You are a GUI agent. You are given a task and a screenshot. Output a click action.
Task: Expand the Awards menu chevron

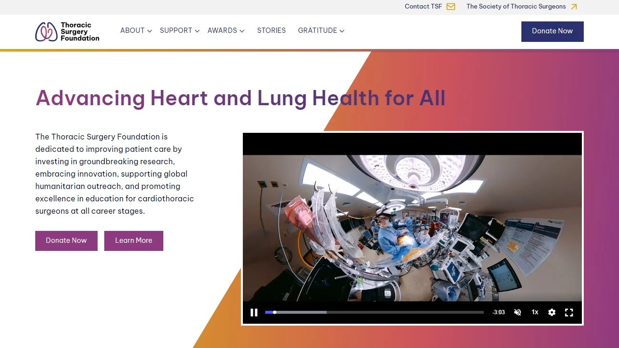pyautogui.click(x=242, y=31)
